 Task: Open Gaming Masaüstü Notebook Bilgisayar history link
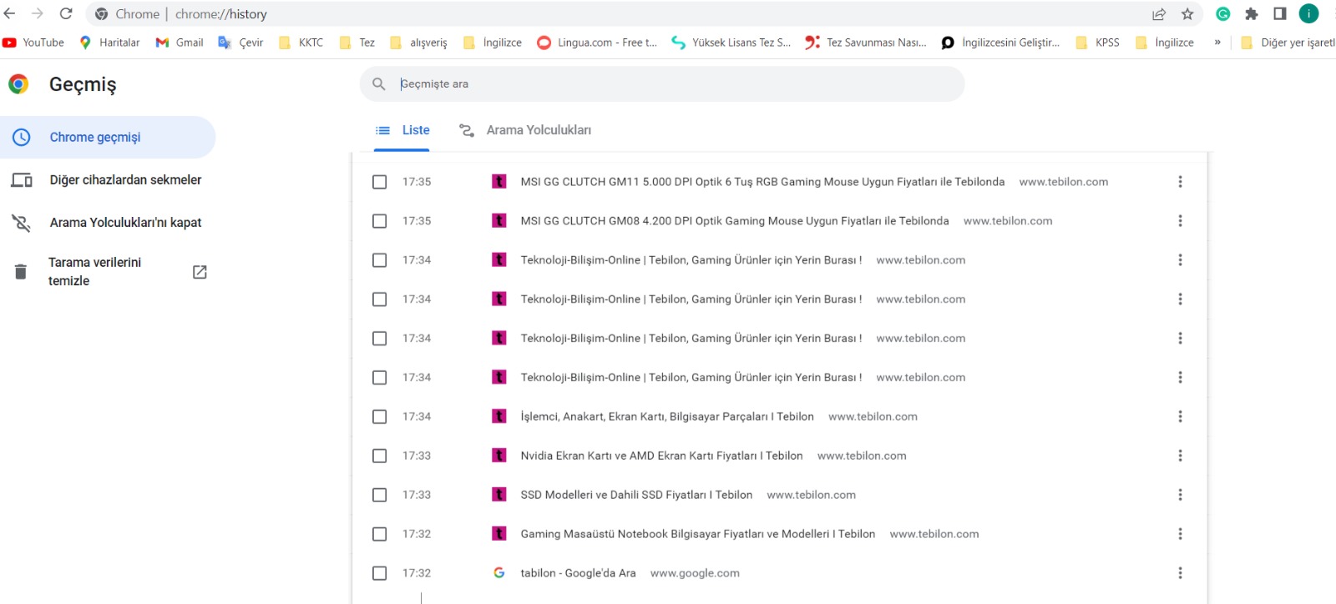point(698,534)
